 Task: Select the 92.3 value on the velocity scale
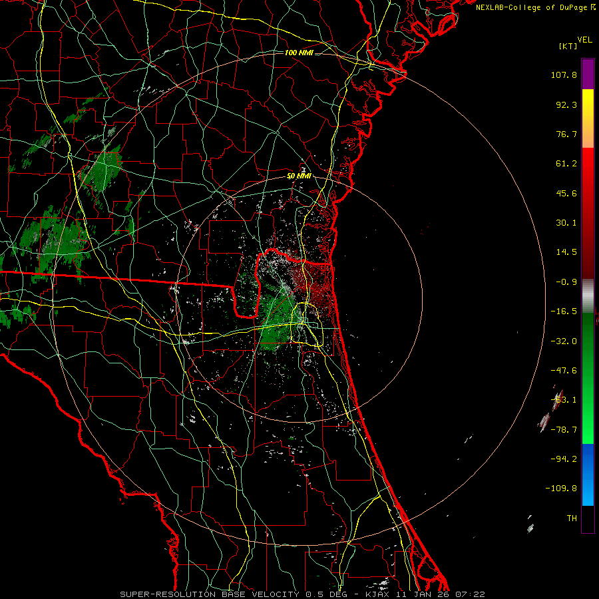pyautogui.click(x=566, y=104)
